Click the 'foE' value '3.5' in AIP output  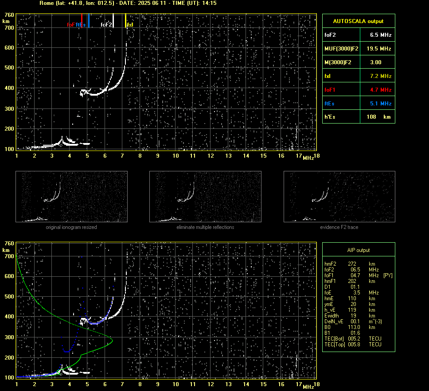[357, 293]
